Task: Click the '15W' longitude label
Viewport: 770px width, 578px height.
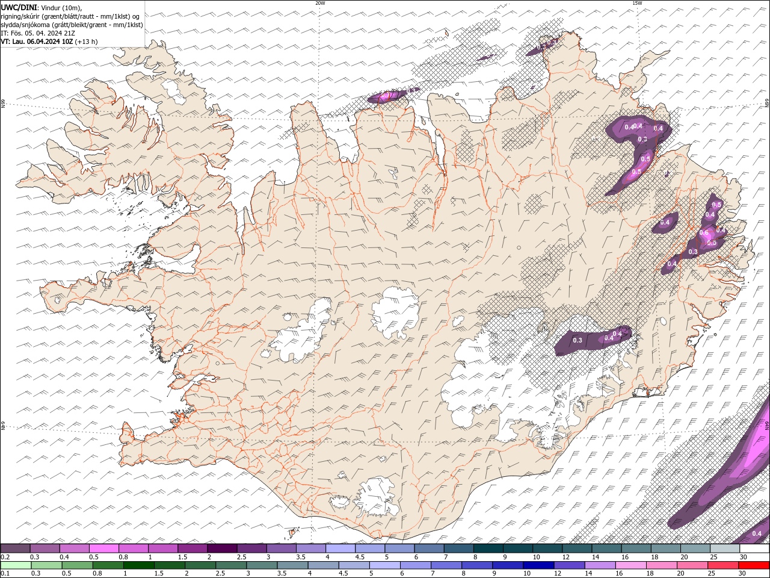Action: (x=637, y=3)
